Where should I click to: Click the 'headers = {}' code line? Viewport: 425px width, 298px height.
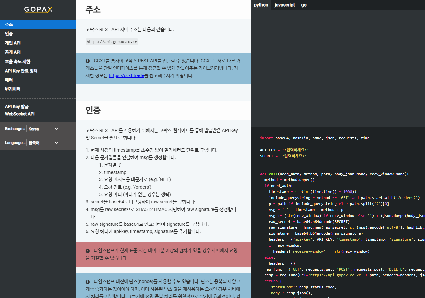pos(282,263)
